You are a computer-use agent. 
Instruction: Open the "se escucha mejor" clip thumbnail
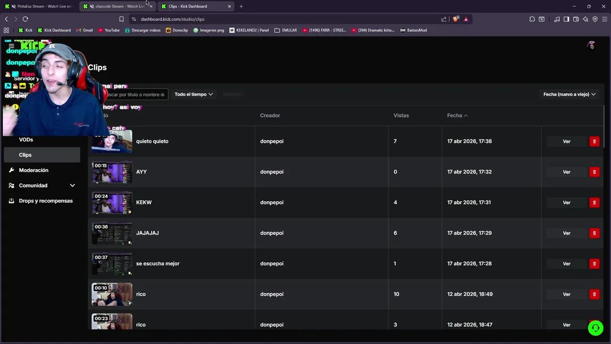[x=112, y=264]
